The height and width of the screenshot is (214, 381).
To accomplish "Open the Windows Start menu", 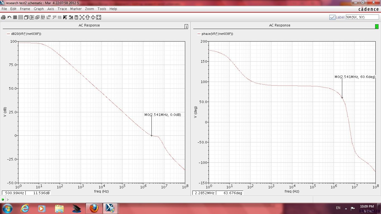I will (x=8, y=208).
